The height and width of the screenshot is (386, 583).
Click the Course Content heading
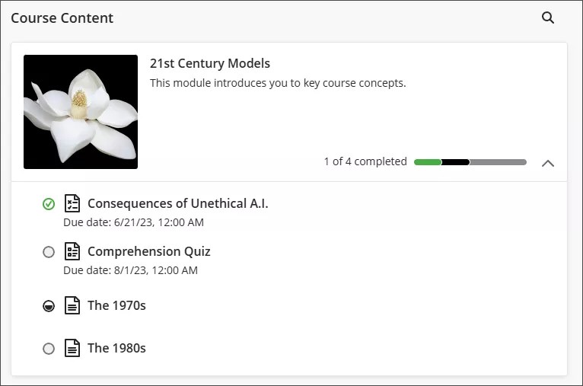tap(62, 18)
